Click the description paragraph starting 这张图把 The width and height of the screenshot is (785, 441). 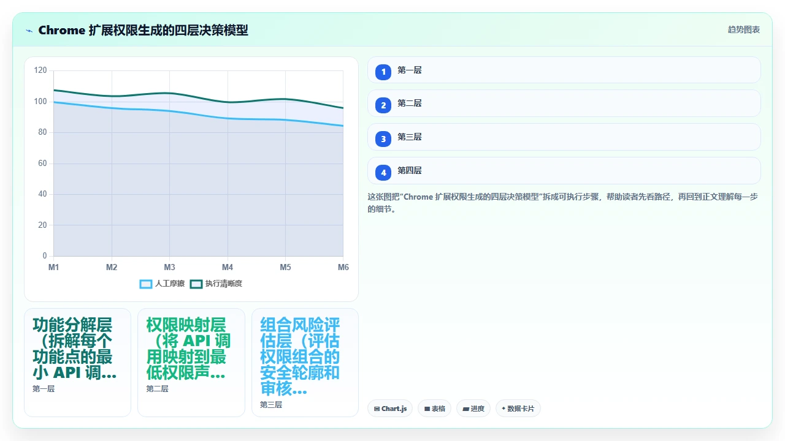564,203
